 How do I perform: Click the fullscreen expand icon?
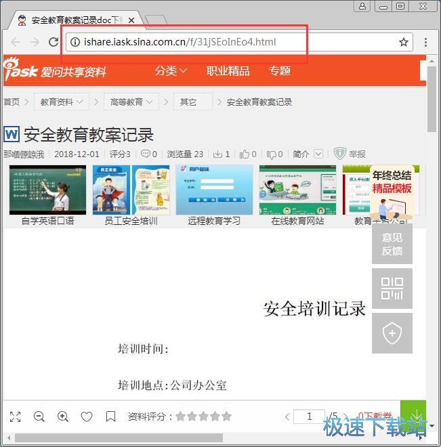15,417
